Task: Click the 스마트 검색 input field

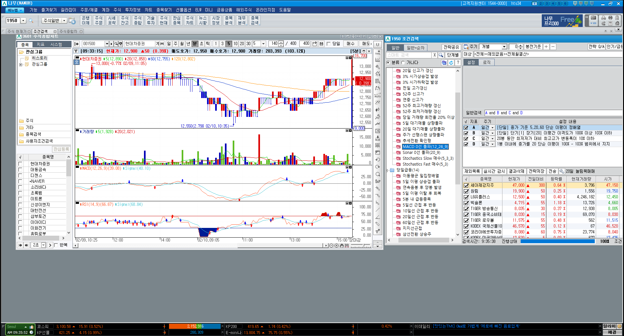Action: (x=409, y=55)
